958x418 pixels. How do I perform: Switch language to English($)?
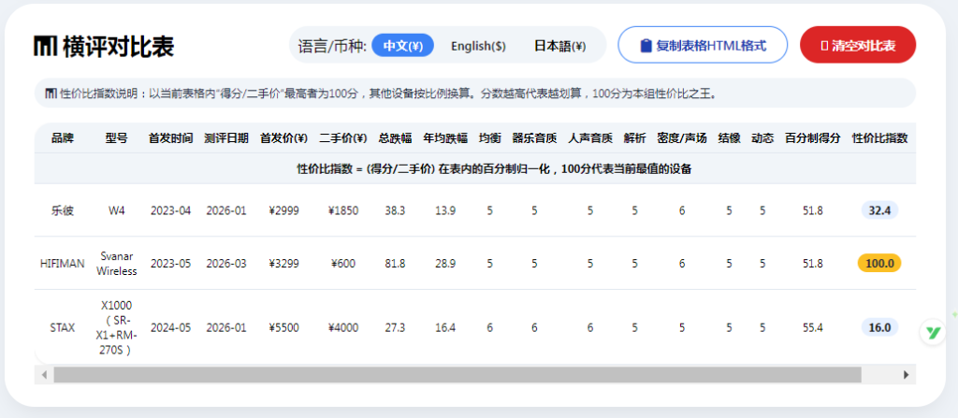478,46
